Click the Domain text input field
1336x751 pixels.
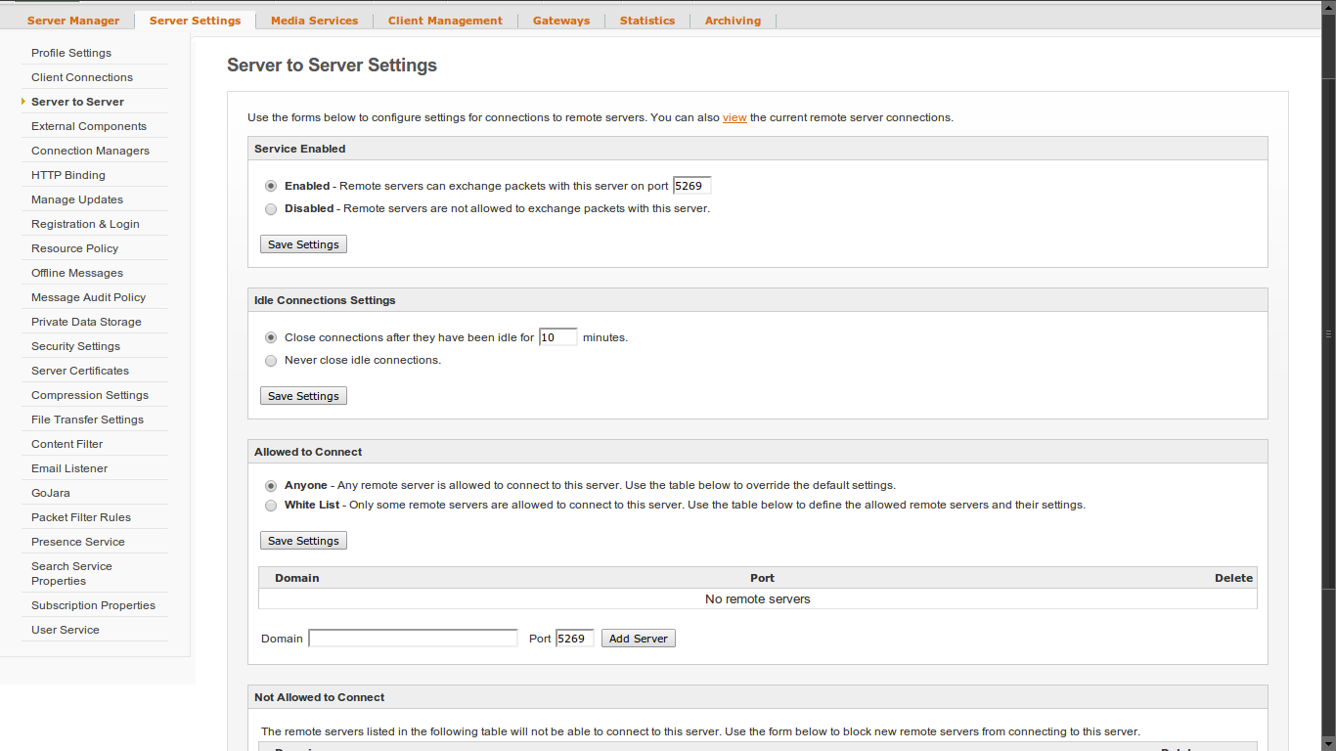point(413,639)
